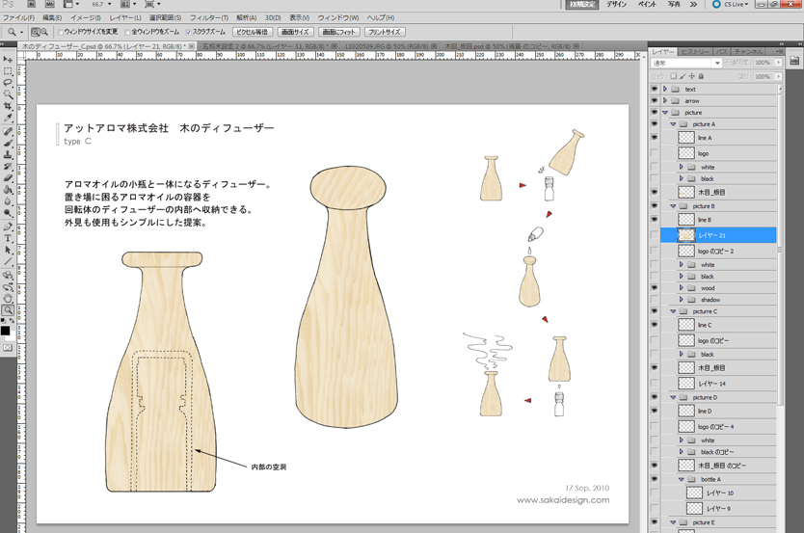804x533 pixels.
Task: Select the Type tool
Action: tap(8, 237)
